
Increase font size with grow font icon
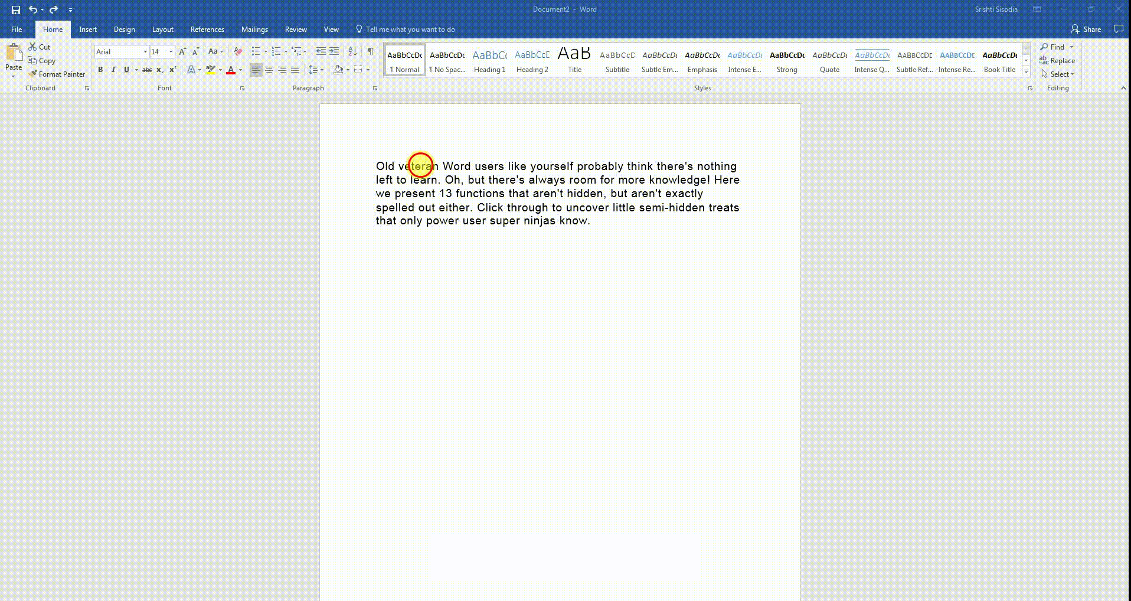[x=182, y=51]
